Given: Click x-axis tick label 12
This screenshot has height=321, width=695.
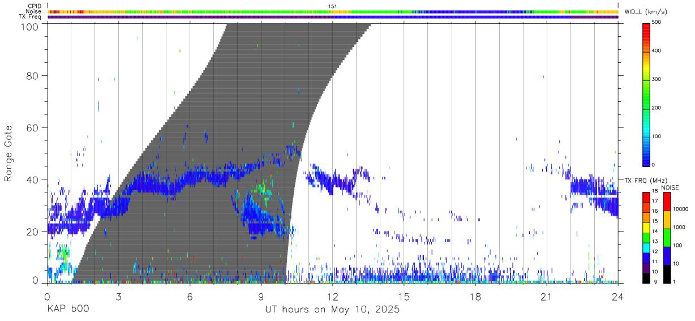Looking at the screenshot, I should 332,296.
